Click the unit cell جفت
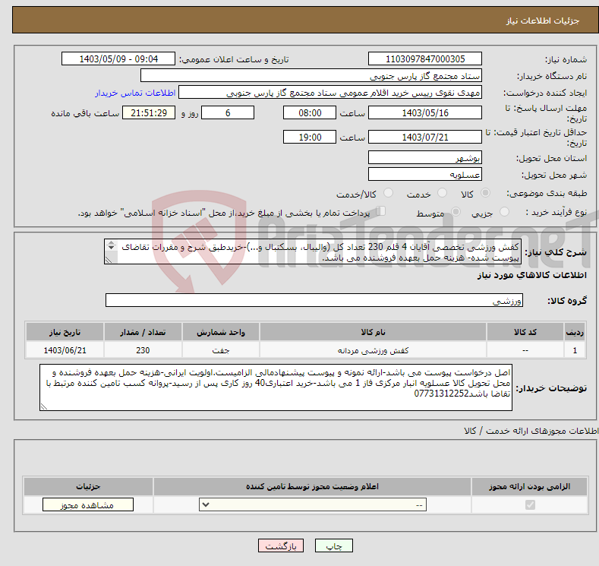The image size is (599, 566). pyautogui.click(x=221, y=350)
